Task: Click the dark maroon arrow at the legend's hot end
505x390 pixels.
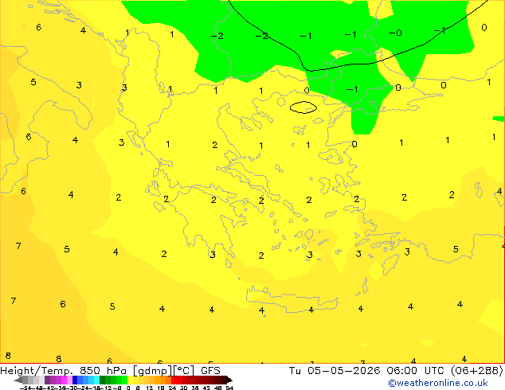Action: click(229, 380)
